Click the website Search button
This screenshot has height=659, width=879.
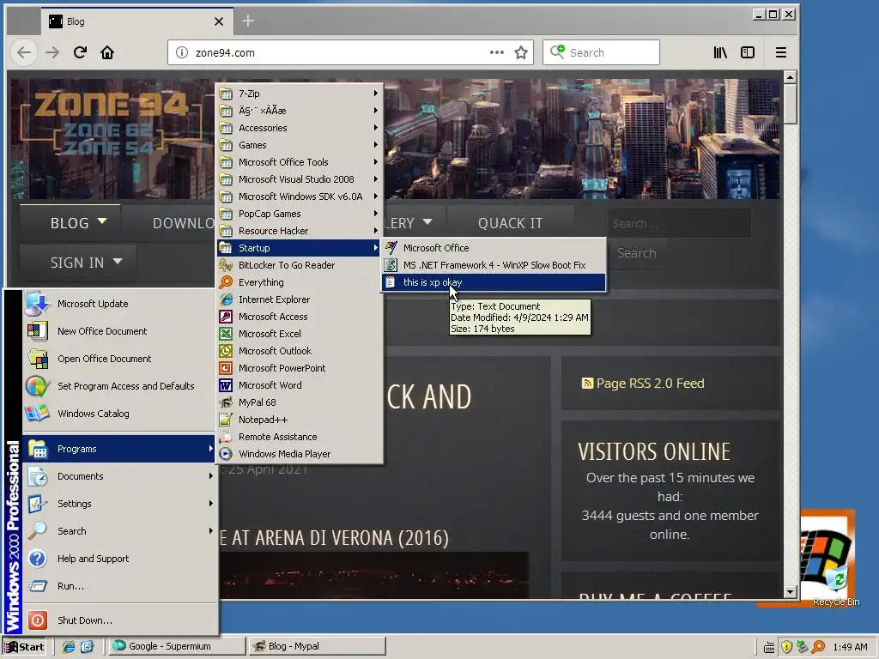tap(636, 253)
